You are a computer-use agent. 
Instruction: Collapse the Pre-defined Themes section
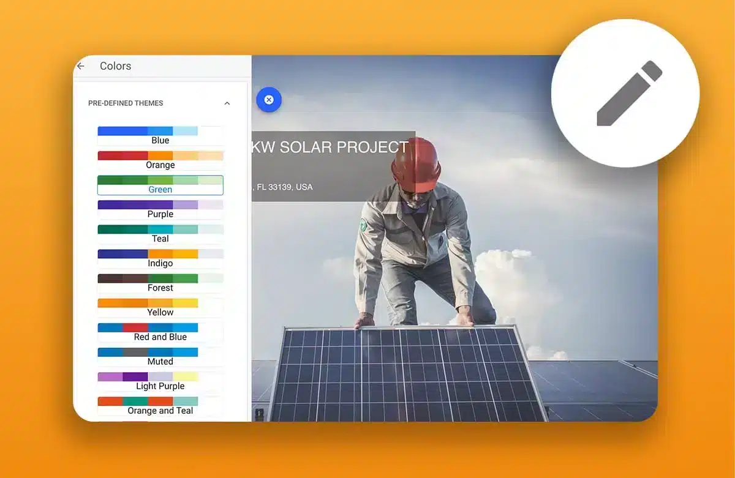click(227, 103)
